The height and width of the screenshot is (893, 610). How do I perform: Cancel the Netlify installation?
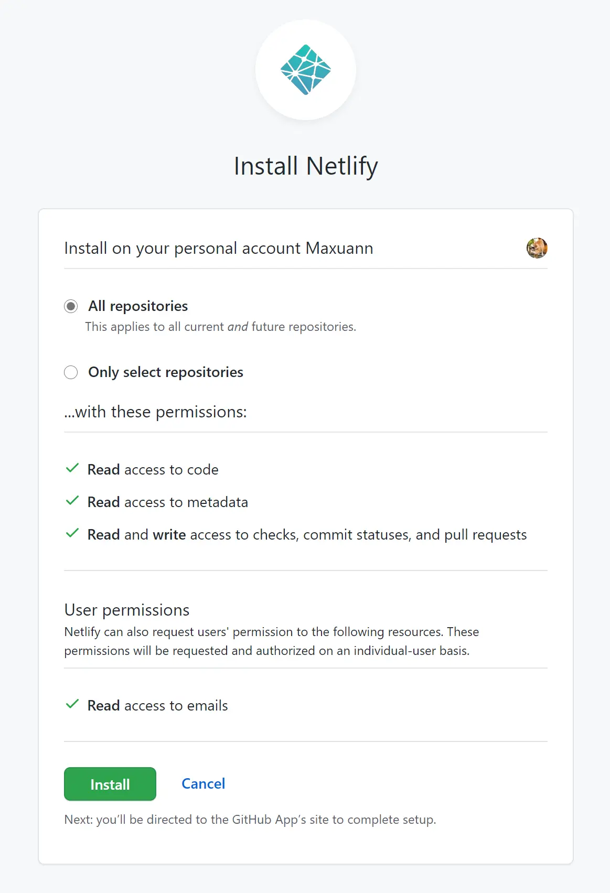click(x=203, y=783)
